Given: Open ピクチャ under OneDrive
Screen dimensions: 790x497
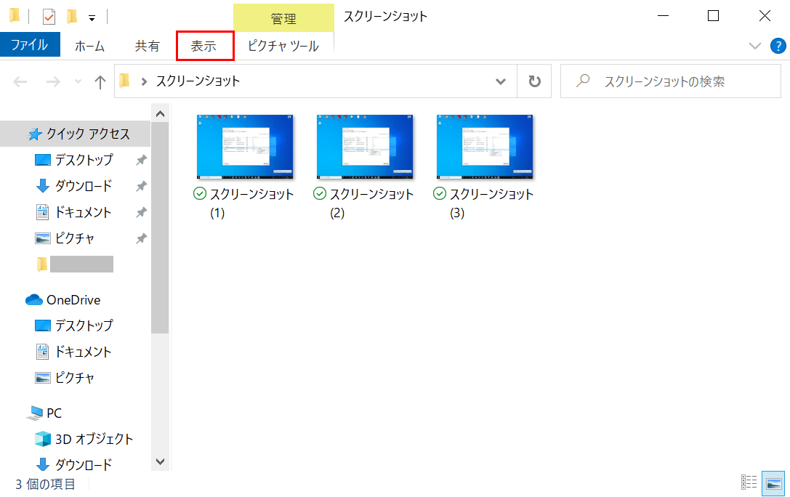Looking at the screenshot, I should click(76, 378).
